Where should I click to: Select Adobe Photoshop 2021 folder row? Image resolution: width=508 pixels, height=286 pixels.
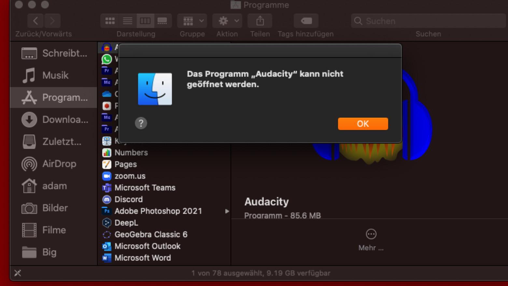tap(164, 211)
